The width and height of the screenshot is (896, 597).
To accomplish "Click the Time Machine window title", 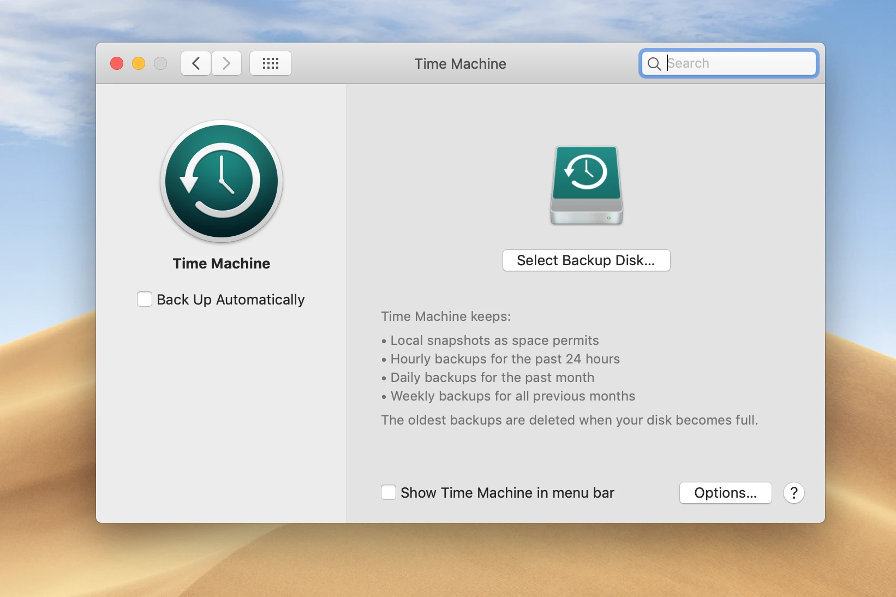I will pyautogui.click(x=459, y=63).
